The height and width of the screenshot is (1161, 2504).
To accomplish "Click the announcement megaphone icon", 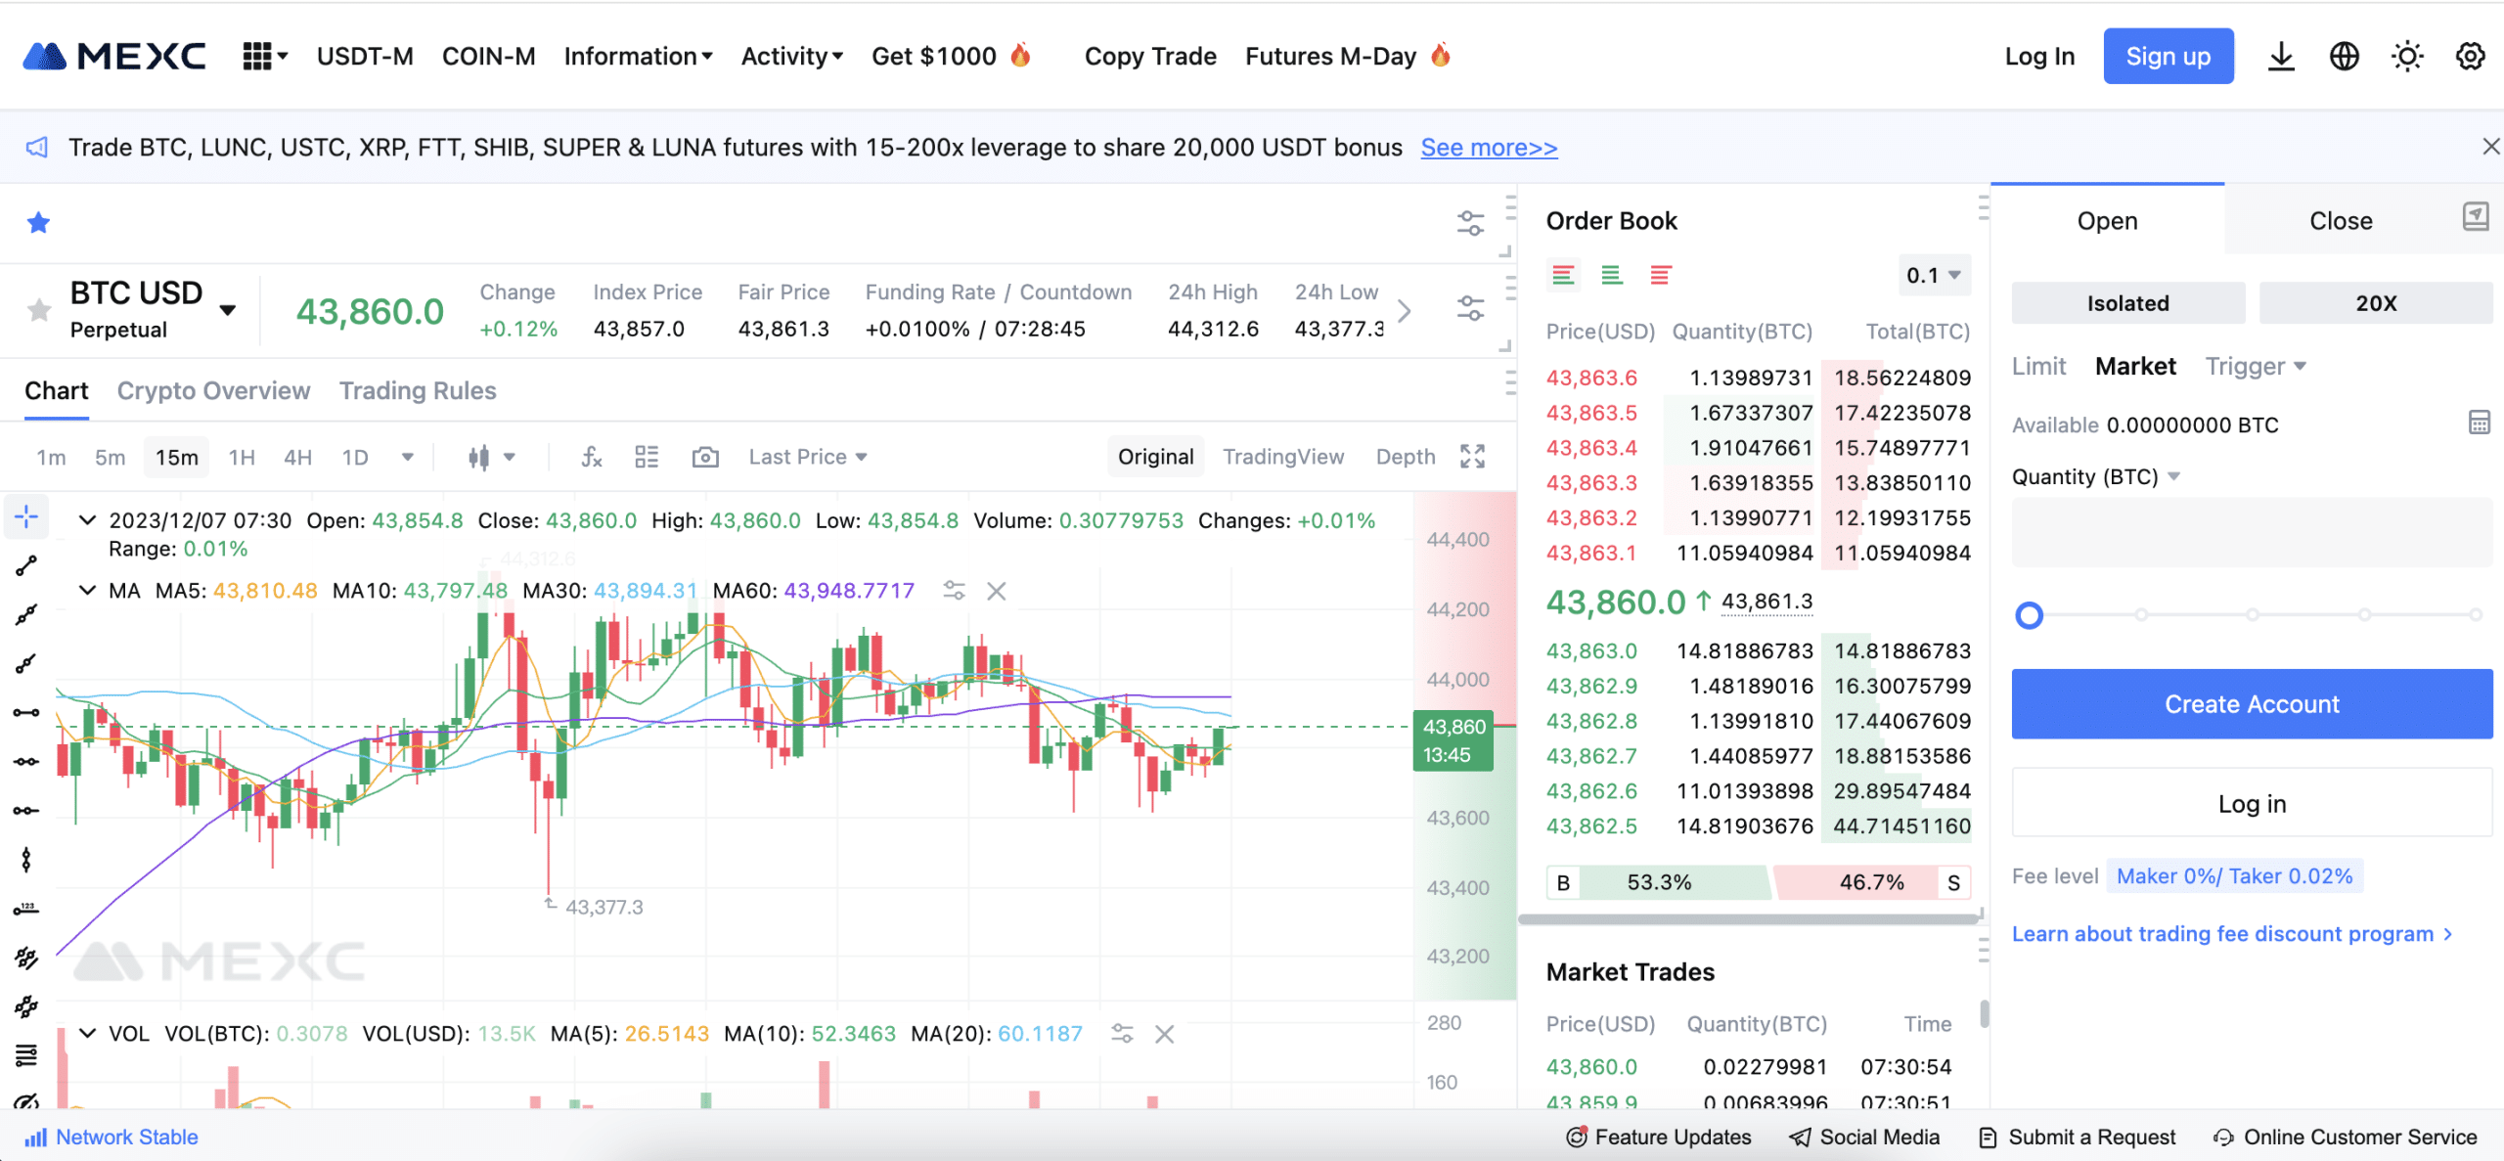I will tap(37, 148).
